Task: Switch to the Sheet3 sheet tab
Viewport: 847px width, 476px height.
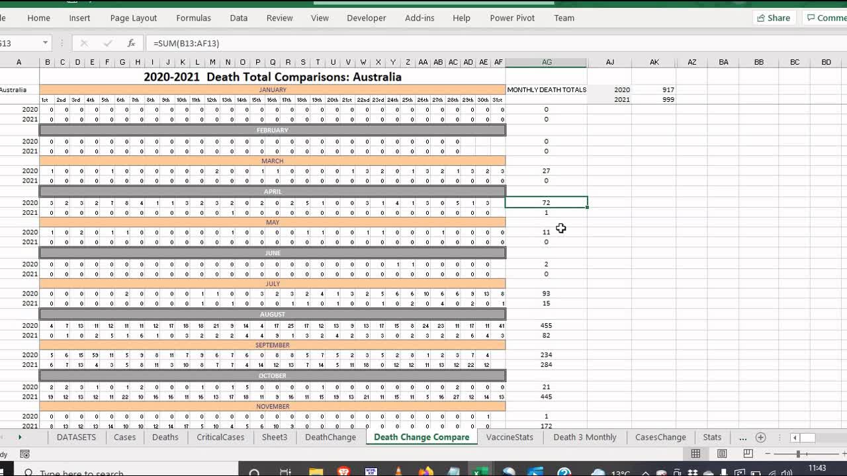Action: (275, 437)
